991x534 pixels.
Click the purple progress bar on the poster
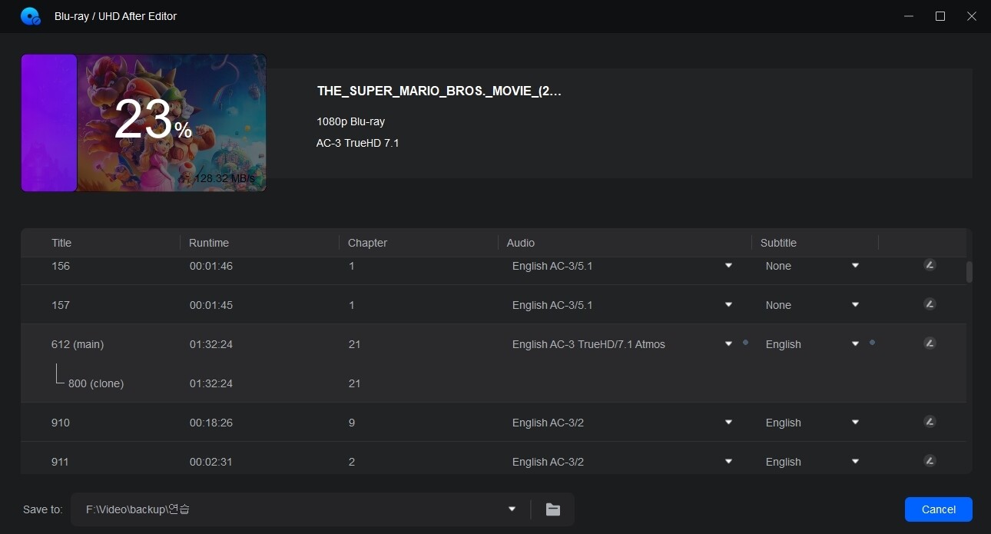pos(49,122)
